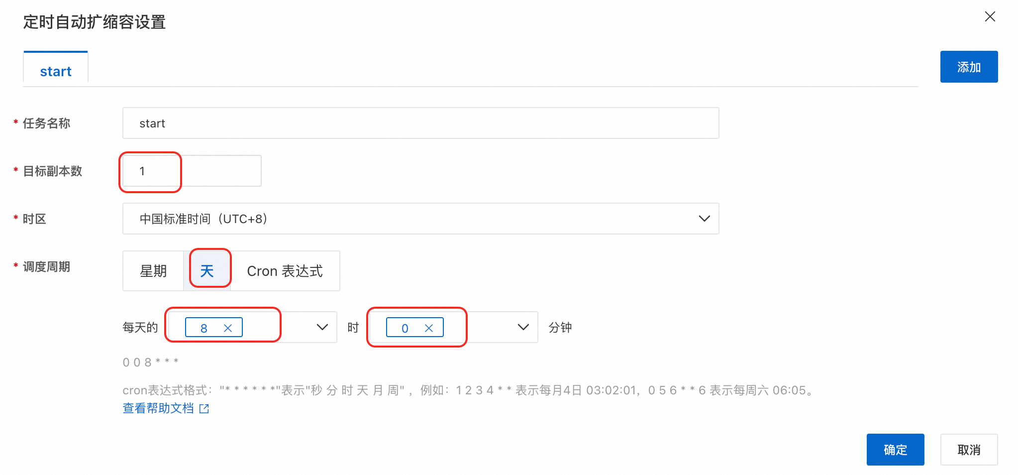
Task: Confirm with the 确定 button
Action: coord(895,450)
